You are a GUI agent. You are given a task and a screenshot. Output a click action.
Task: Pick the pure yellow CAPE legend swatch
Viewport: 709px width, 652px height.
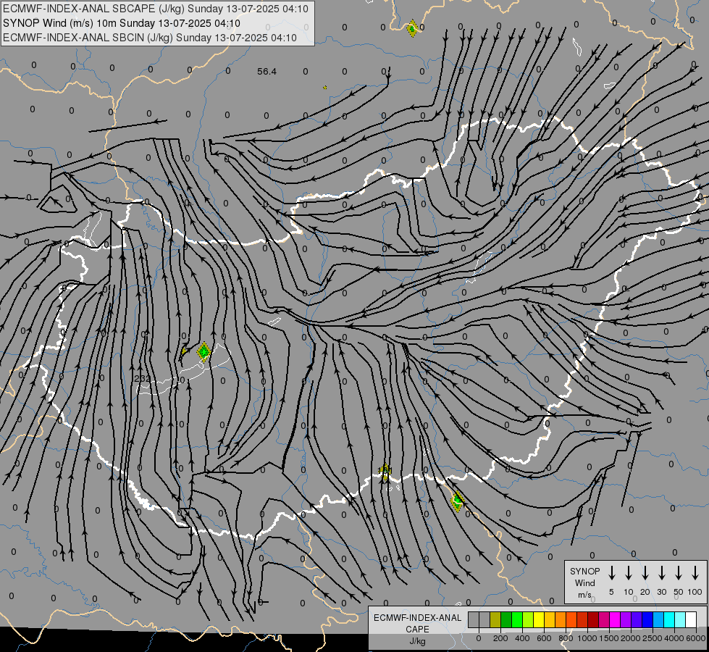point(539,619)
